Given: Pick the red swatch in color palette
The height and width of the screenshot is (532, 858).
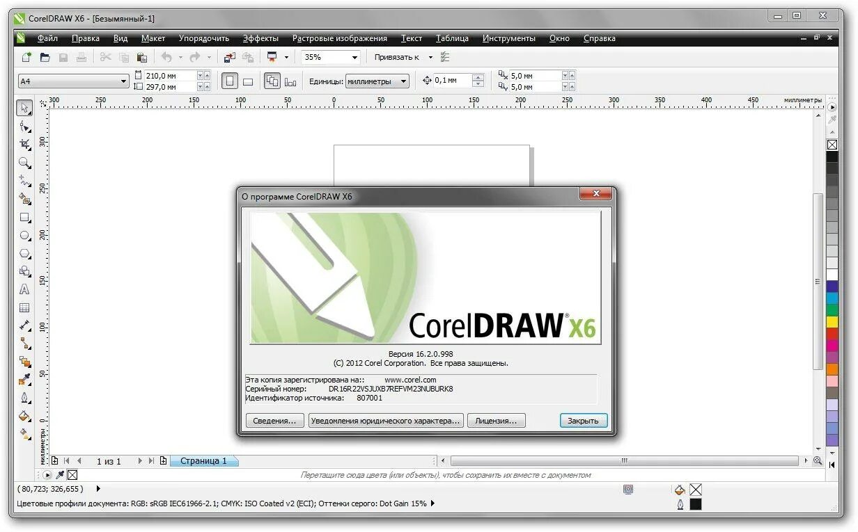Looking at the screenshot, I should [x=832, y=334].
